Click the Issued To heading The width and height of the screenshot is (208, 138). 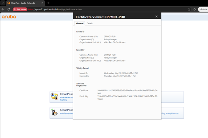[80, 32]
